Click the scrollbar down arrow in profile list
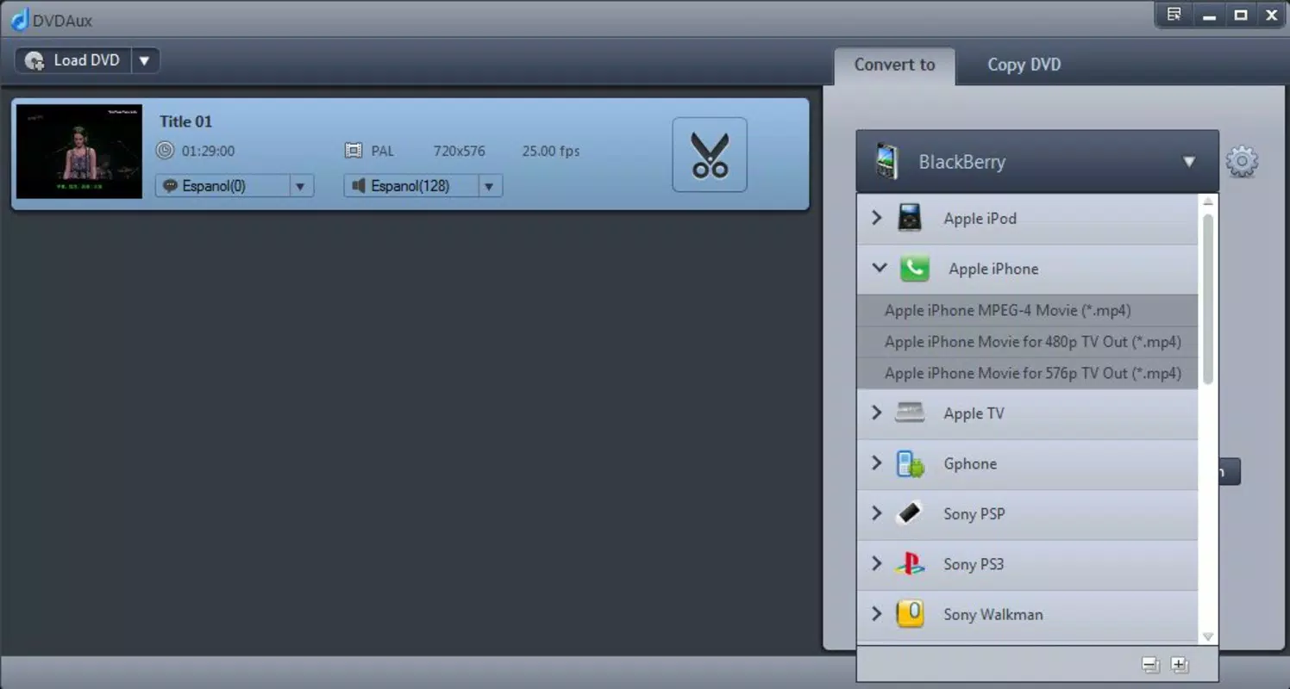 click(x=1208, y=636)
